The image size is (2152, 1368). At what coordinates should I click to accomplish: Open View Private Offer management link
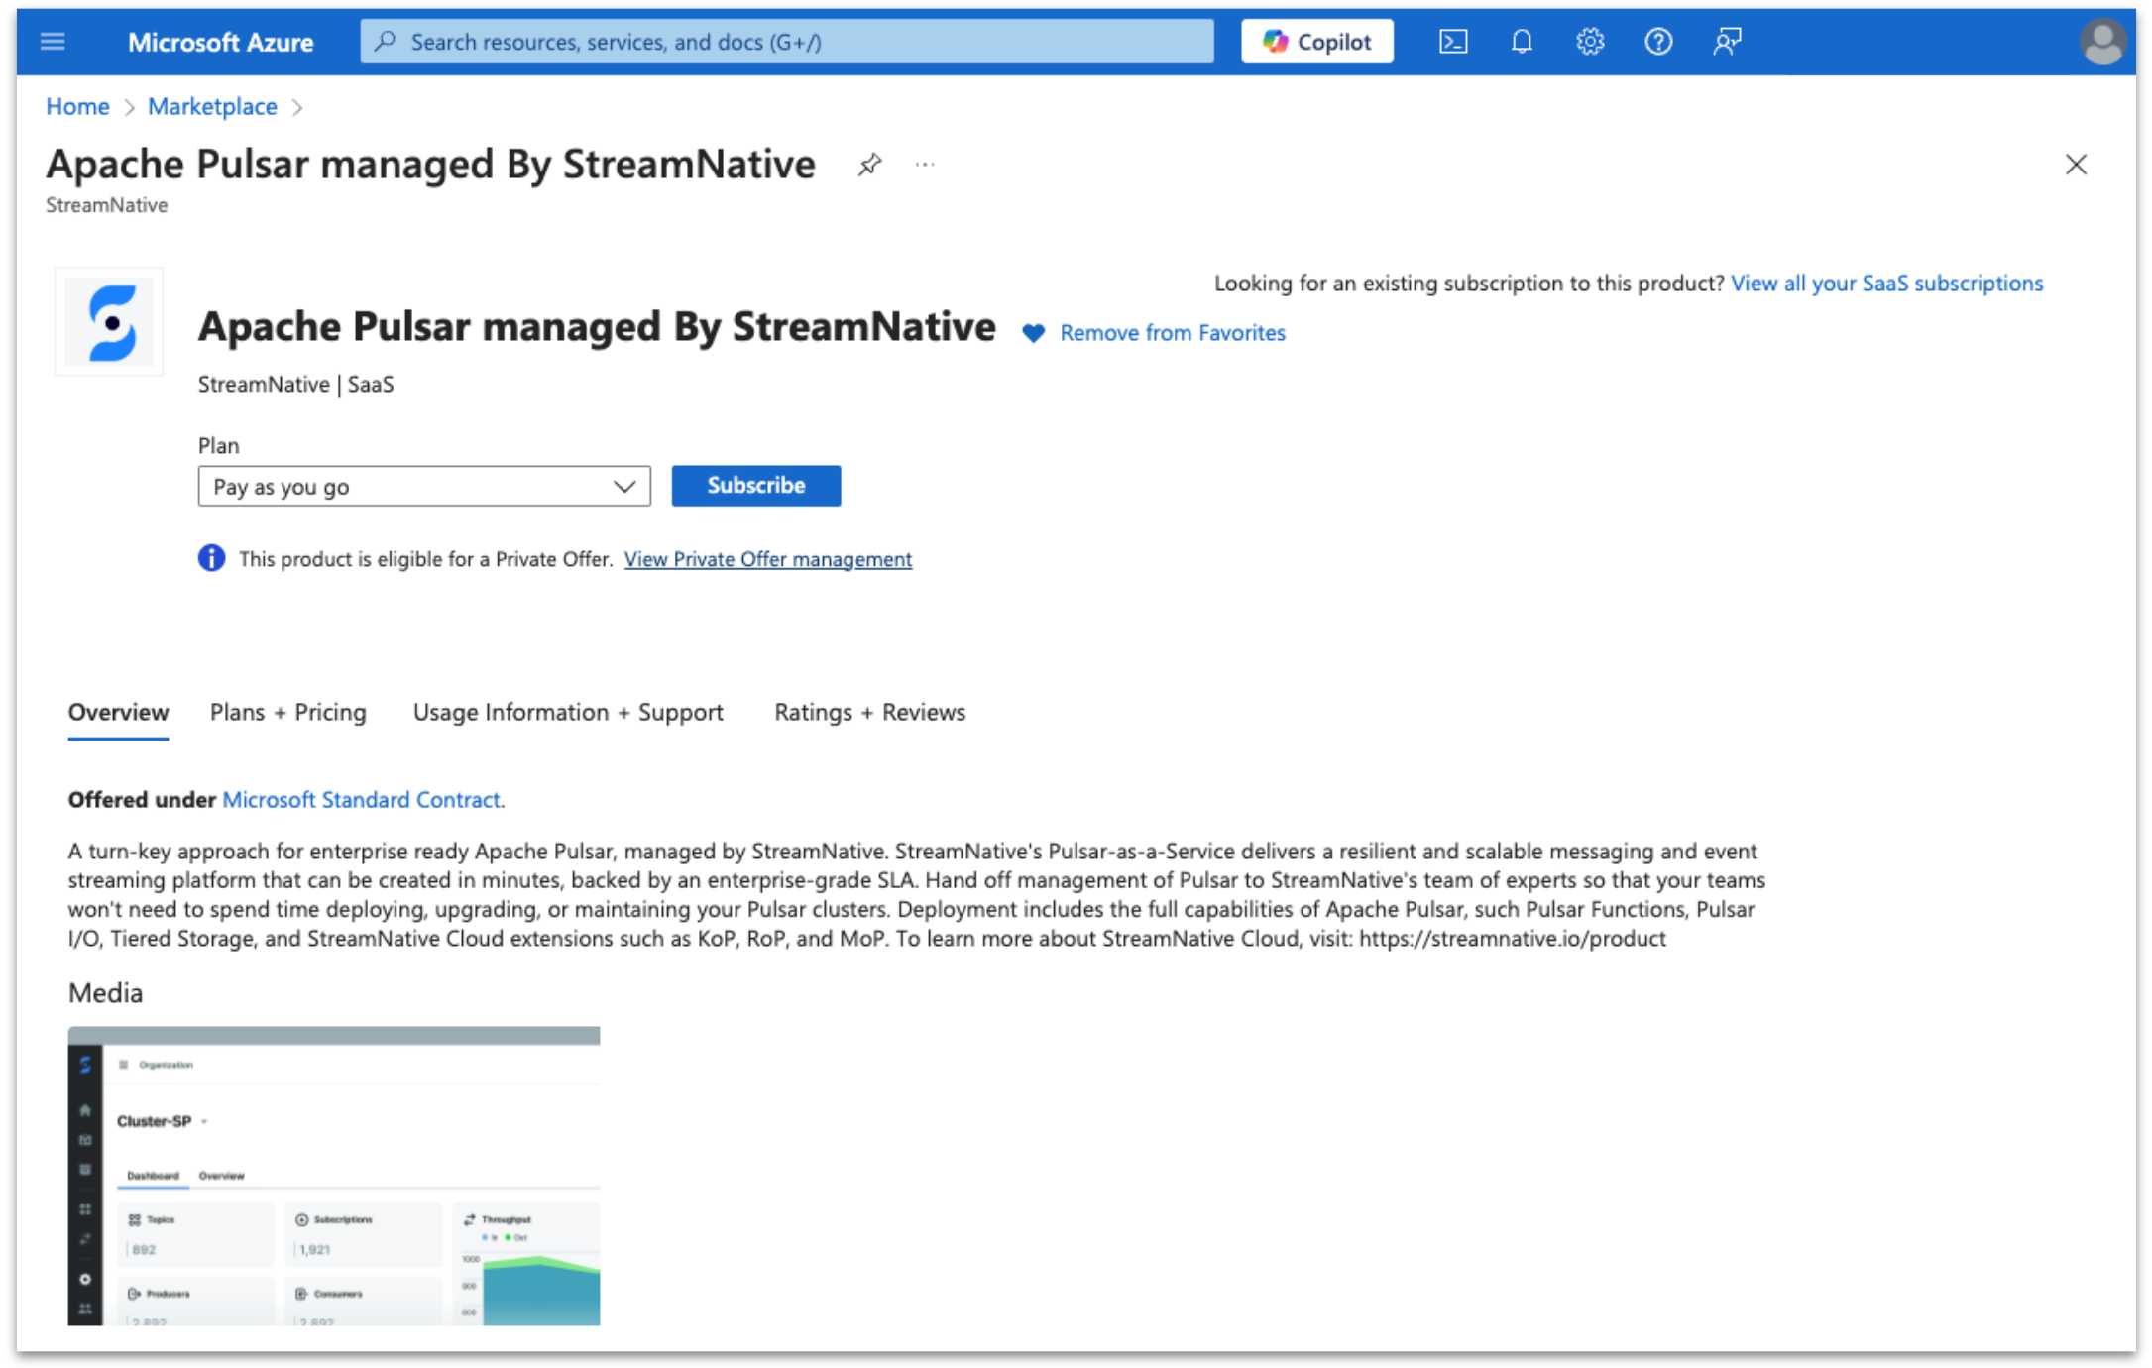point(767,559)
